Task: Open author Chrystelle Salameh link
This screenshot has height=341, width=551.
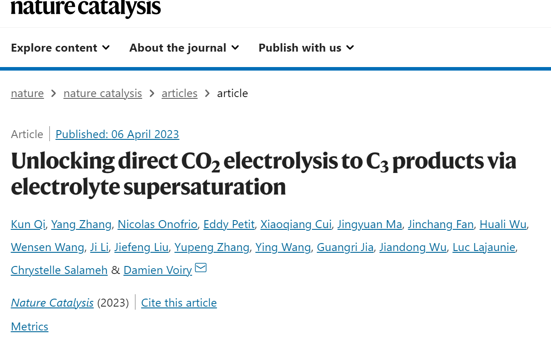Action: (x=59, y=270)
